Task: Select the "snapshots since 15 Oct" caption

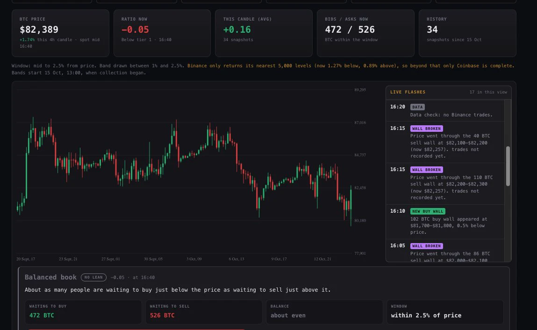Action: (454, 40)
